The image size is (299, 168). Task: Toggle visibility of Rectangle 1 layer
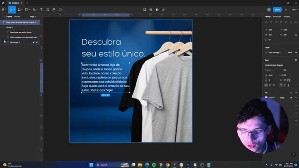pyautogui.click(x=37, y=42)
